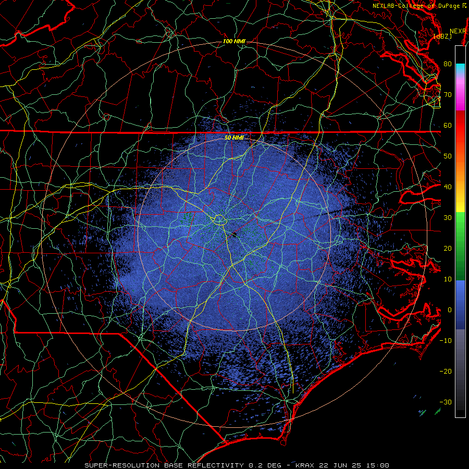Click the -10 dBZ legend value
The width and height of the screenshot is (469, 469).
point(446,341)
